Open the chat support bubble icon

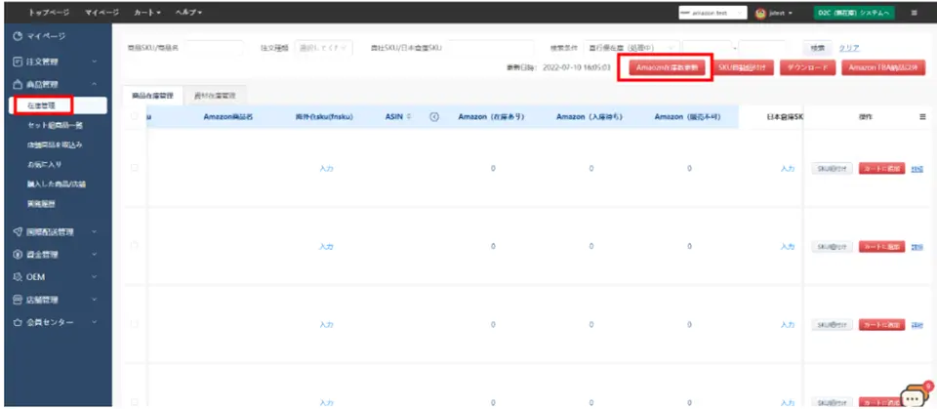[913, 395]
